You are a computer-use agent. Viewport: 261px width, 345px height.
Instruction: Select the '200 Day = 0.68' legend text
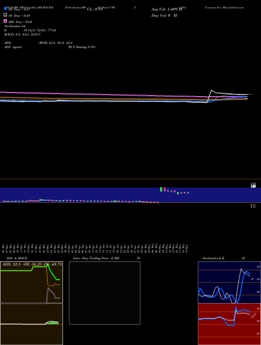(x=20, y=22)
